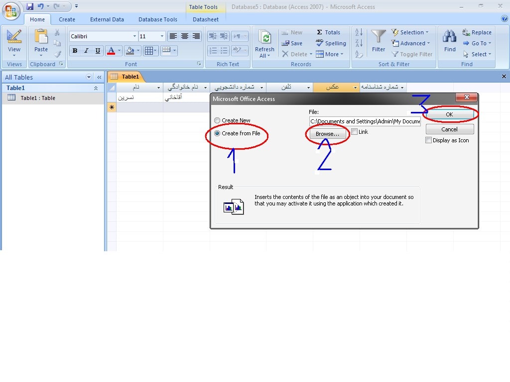Enable Display as Icon checkbox
Screen dimensions: 510x382
pos(429,140)
